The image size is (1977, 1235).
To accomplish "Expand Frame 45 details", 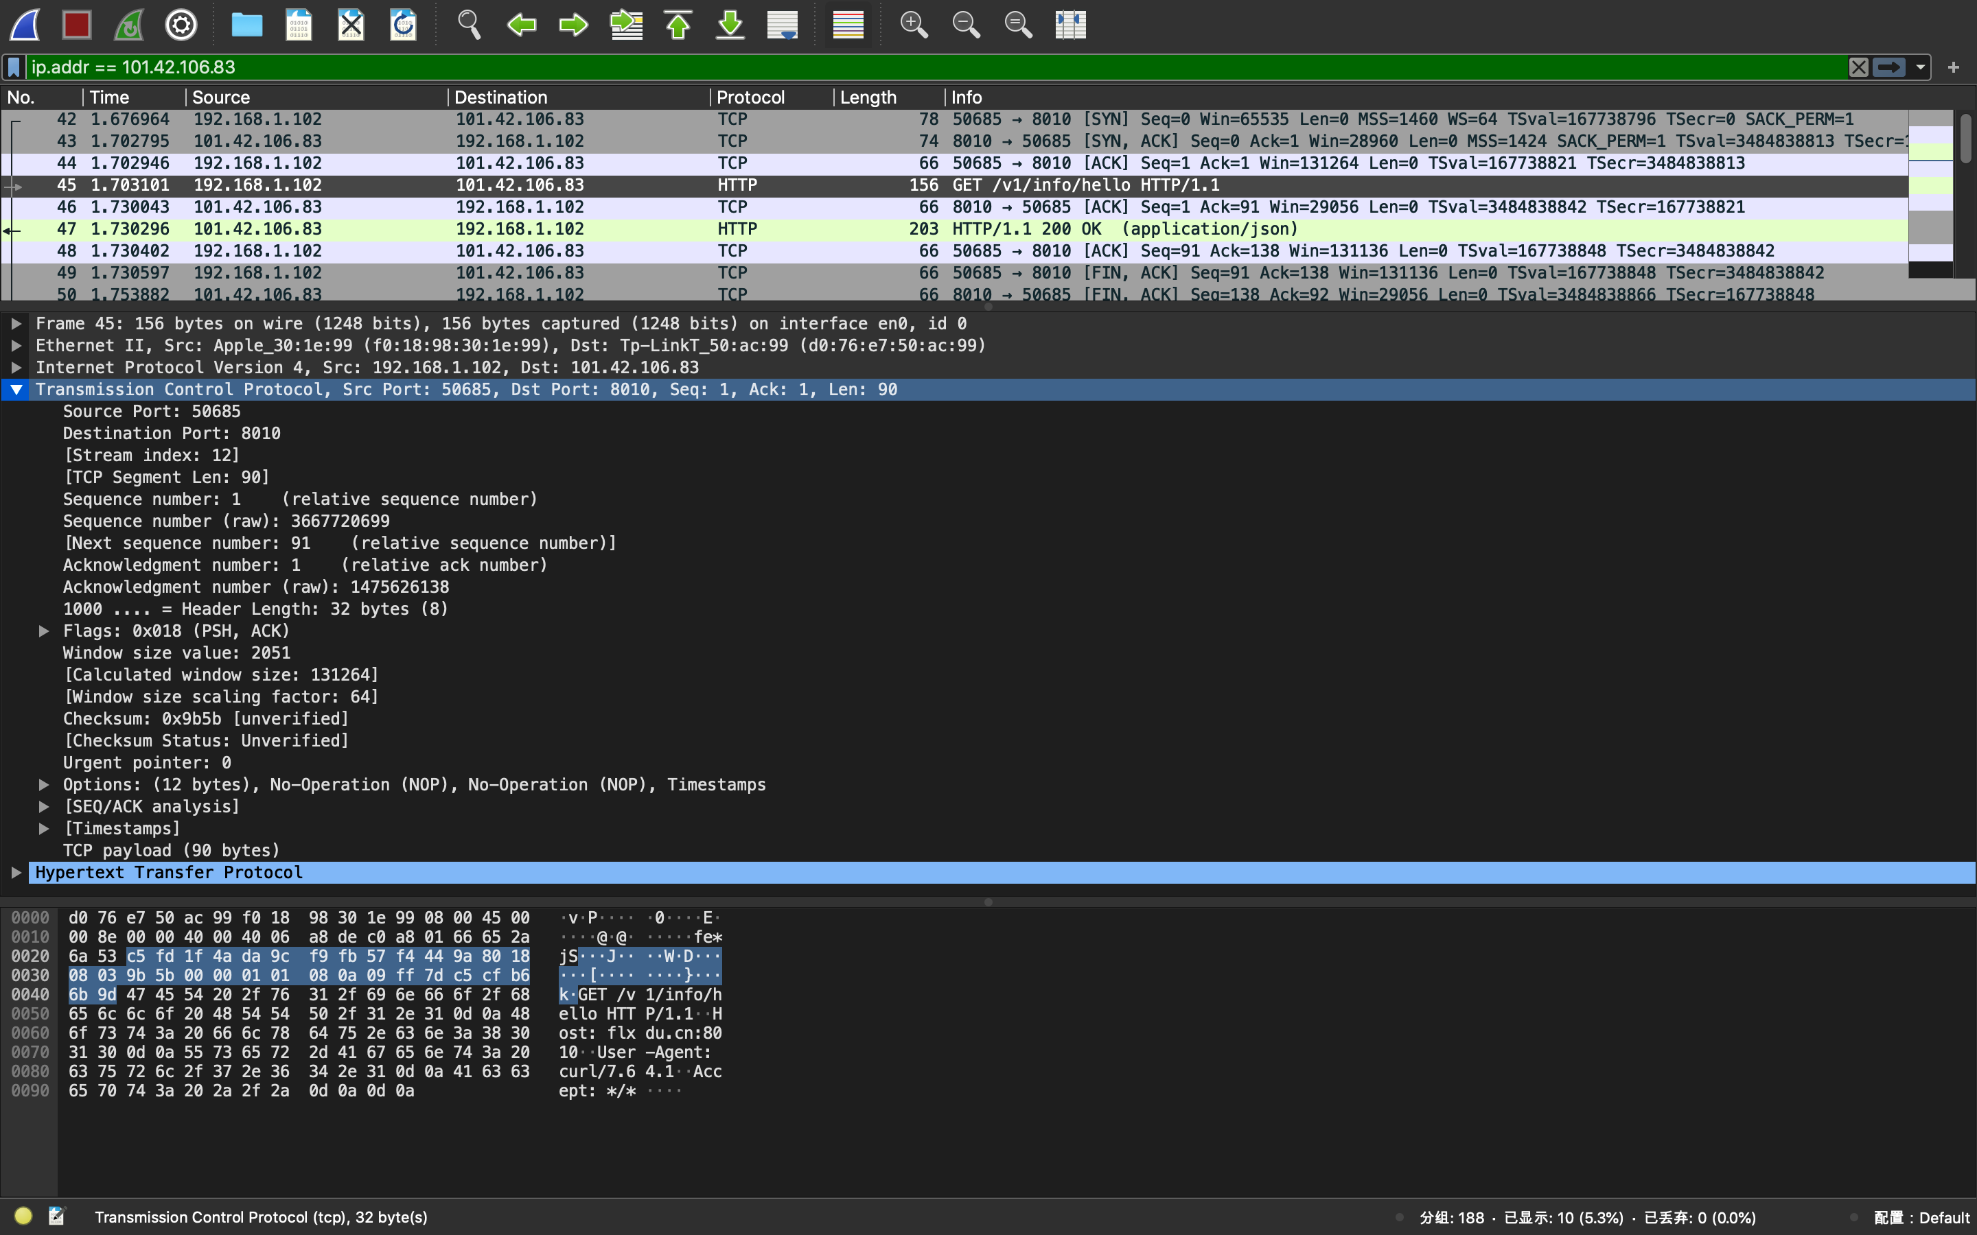I will 16,325.
